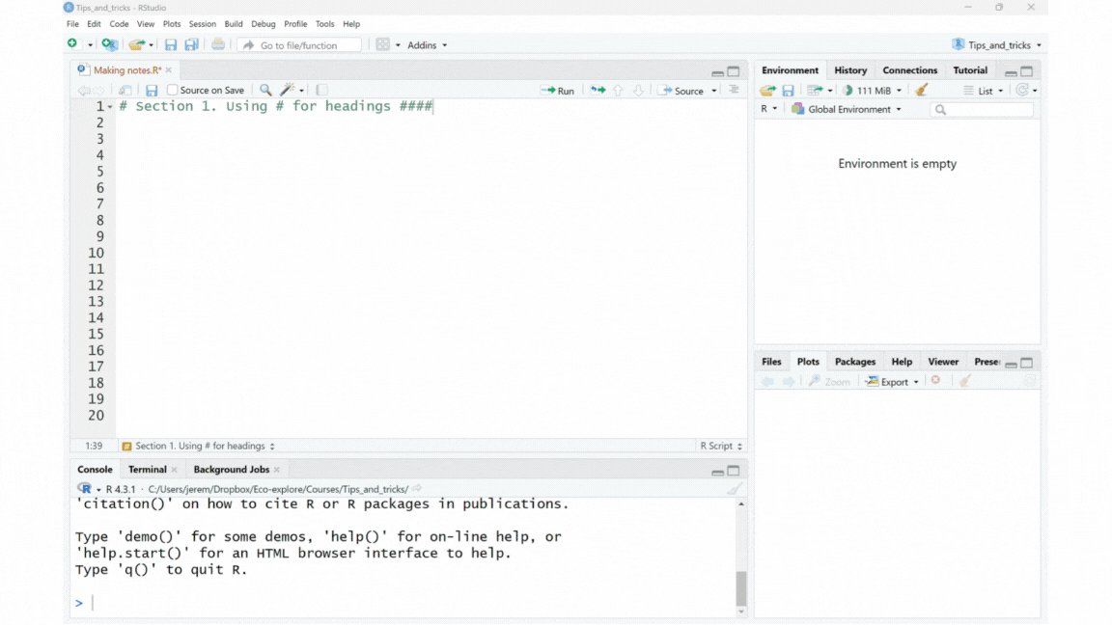Load workspace icon in Environment pane
This screenshot has width=1112, height=625.
click(x=767, y=91)
